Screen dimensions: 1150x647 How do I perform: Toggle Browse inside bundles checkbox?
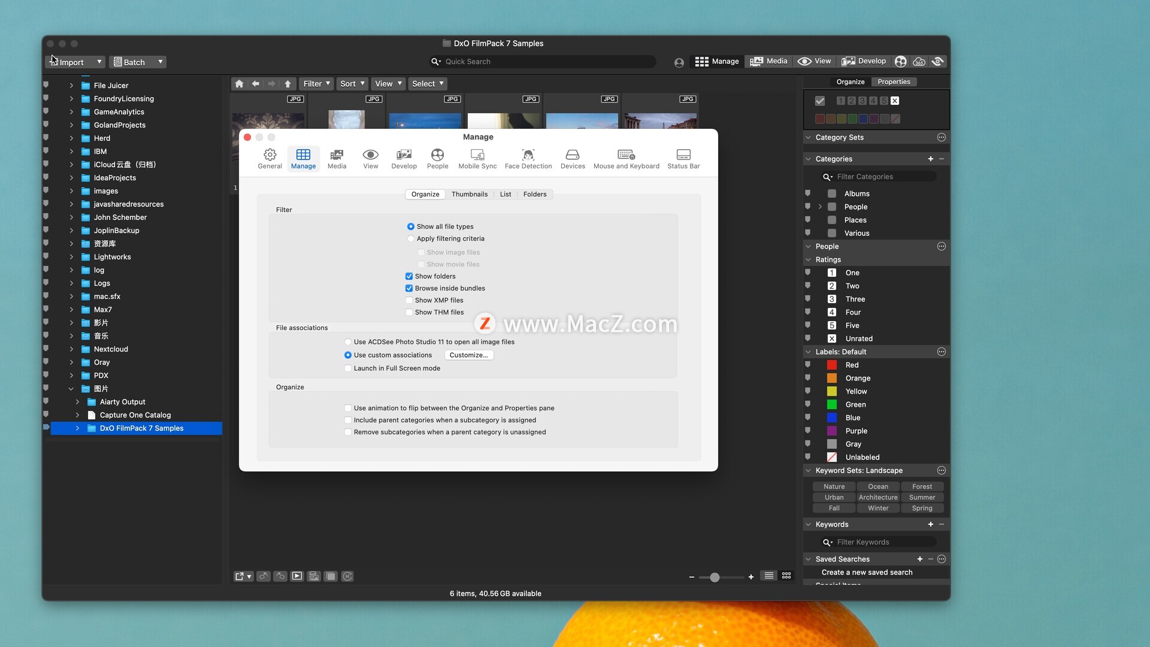pyautogui.click(x=409, y=288)
